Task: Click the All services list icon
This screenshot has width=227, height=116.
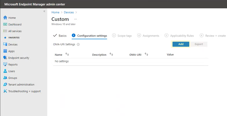Action: click(5, 31)
